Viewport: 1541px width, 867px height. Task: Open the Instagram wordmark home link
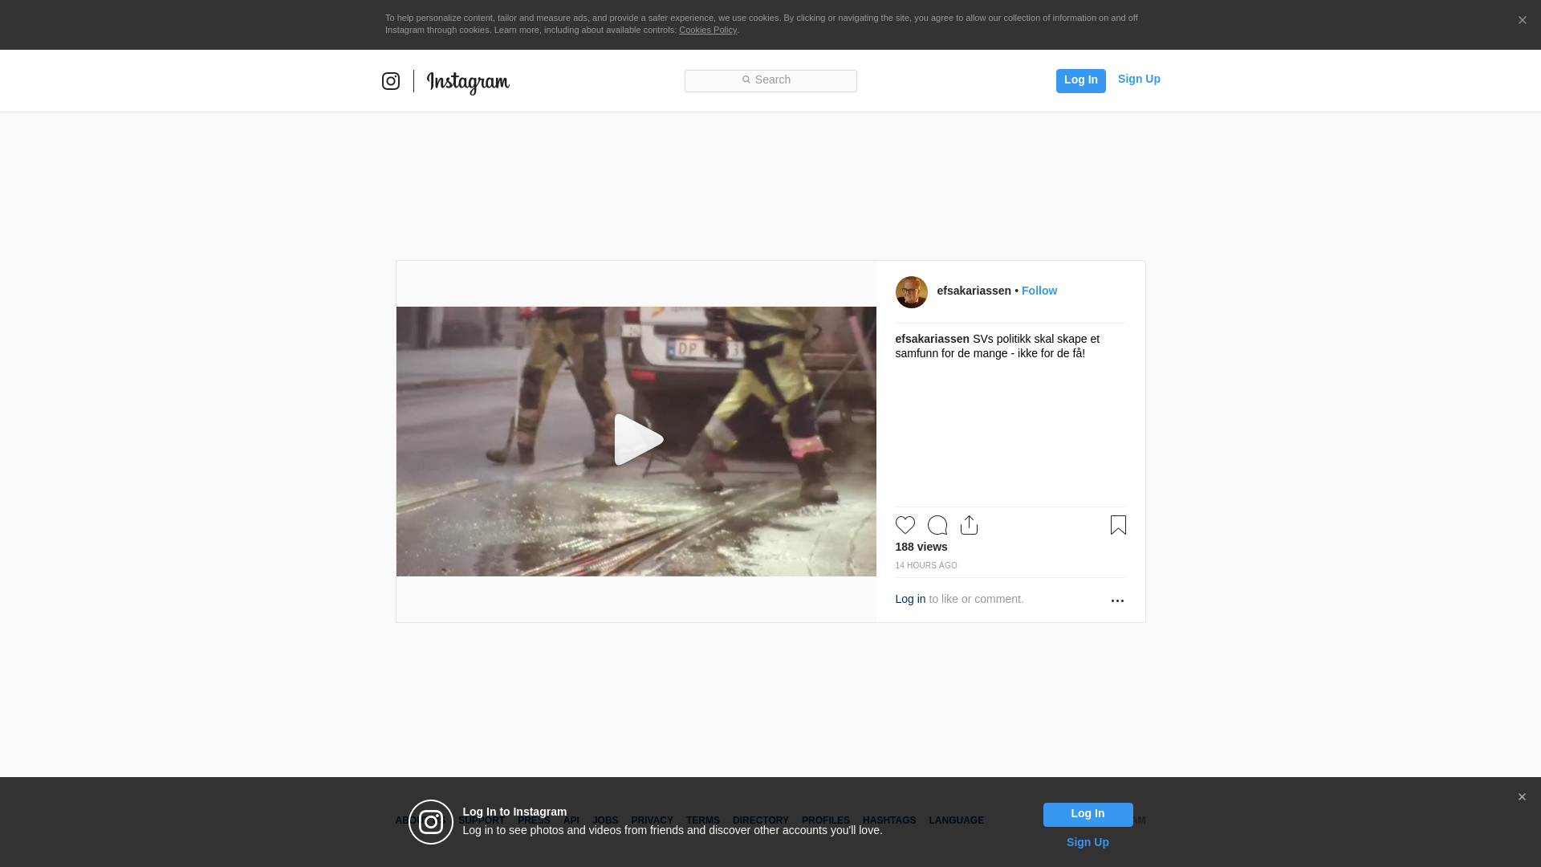[x=468, y=83]
